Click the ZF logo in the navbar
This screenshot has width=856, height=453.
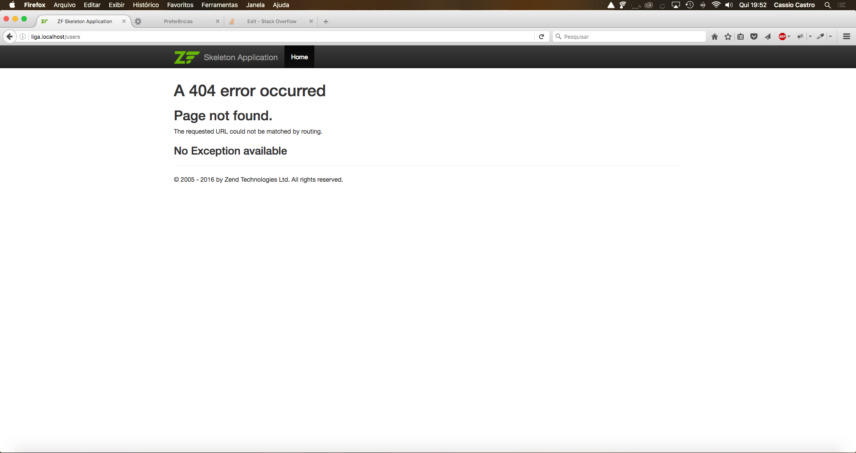click(186, 57)
